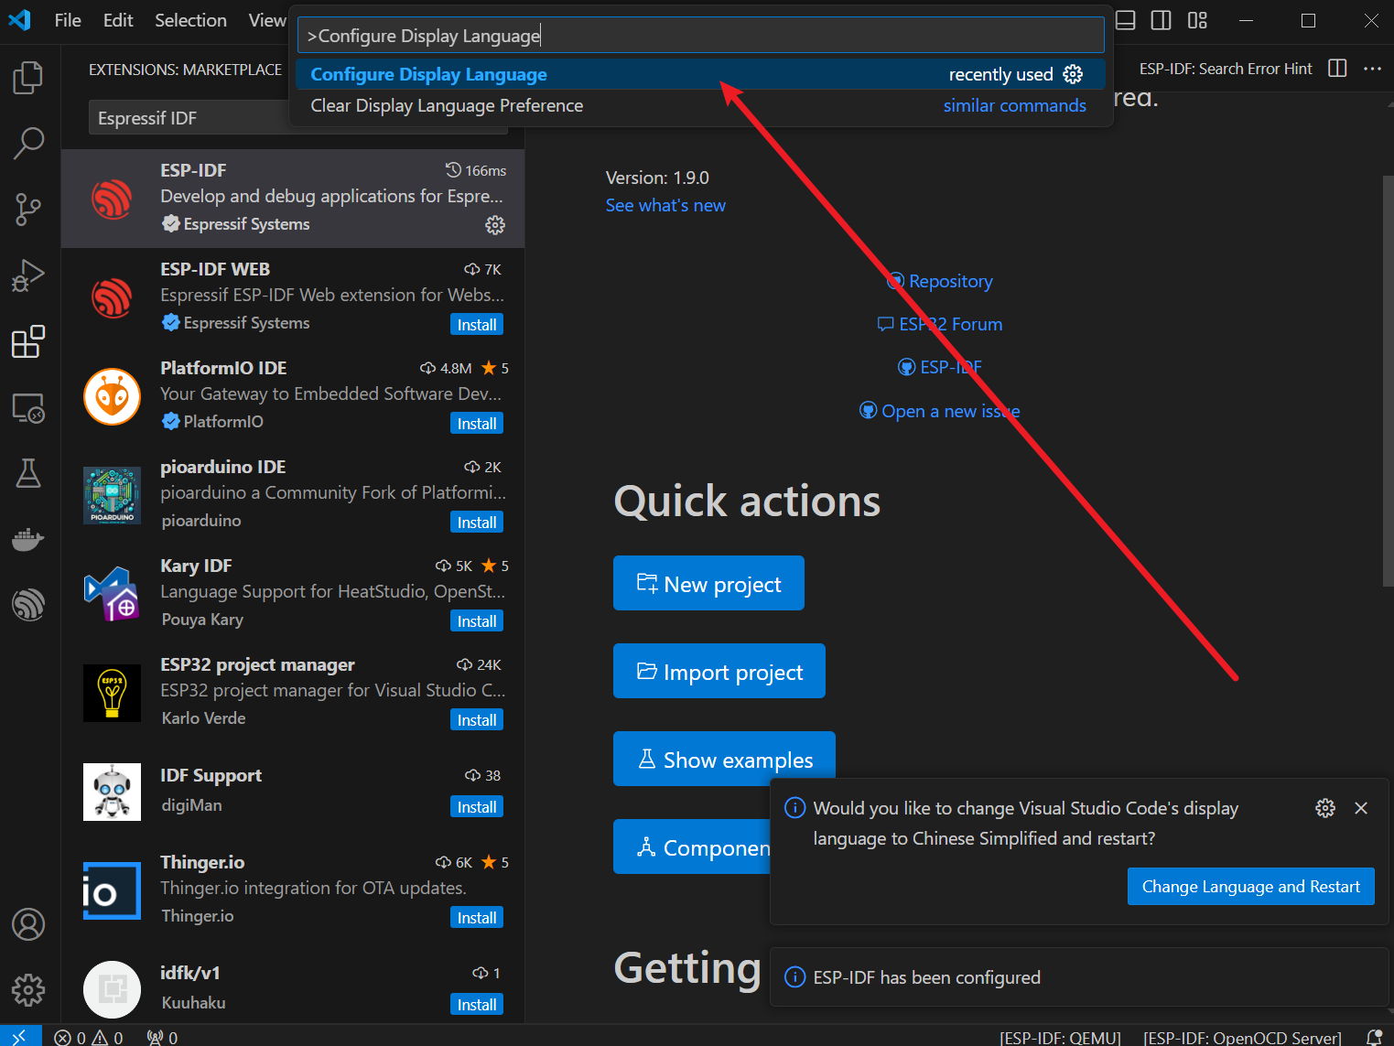Open Docker whale icon in activity bar

tap(28, 539)
